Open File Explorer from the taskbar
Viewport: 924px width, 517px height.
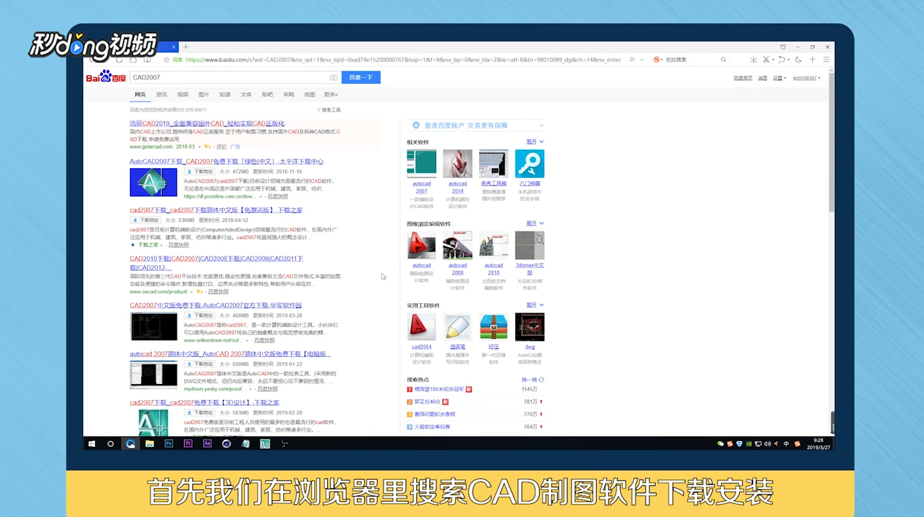(150, 443)
